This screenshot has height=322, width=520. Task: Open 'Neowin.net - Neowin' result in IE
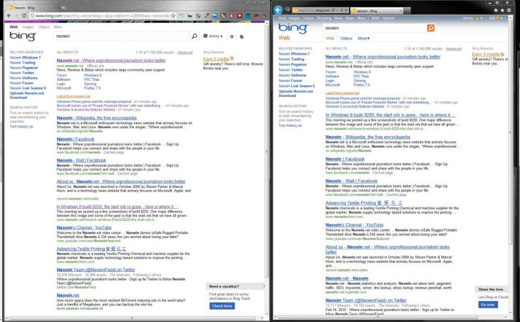pyautogui.click(x=347, y=278)
